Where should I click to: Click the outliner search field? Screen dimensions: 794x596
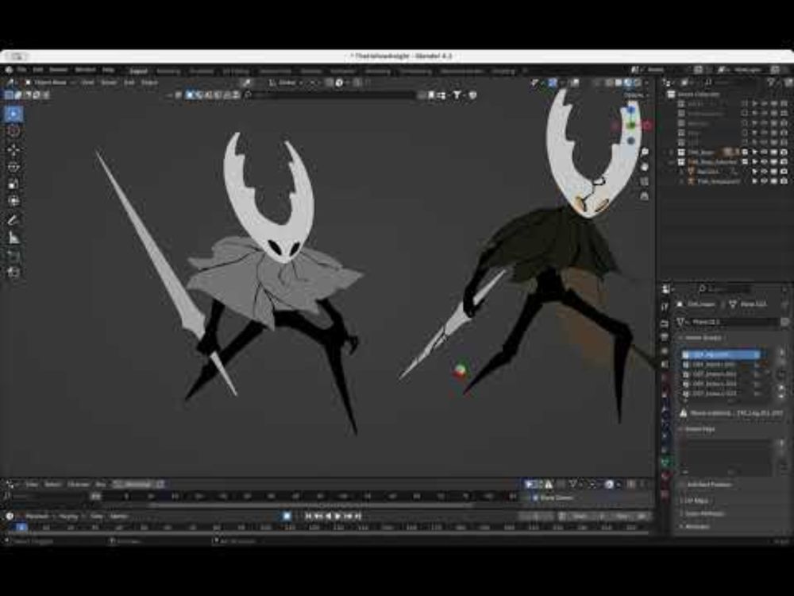(x=732, y=82)
